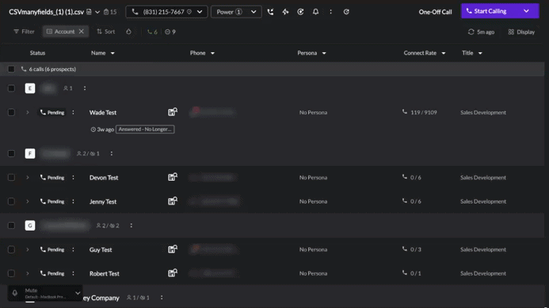The image size is (549, 308).
Task: Click the flame icon in filter bar
Action: pyautogui.click(x=129, y=32)
